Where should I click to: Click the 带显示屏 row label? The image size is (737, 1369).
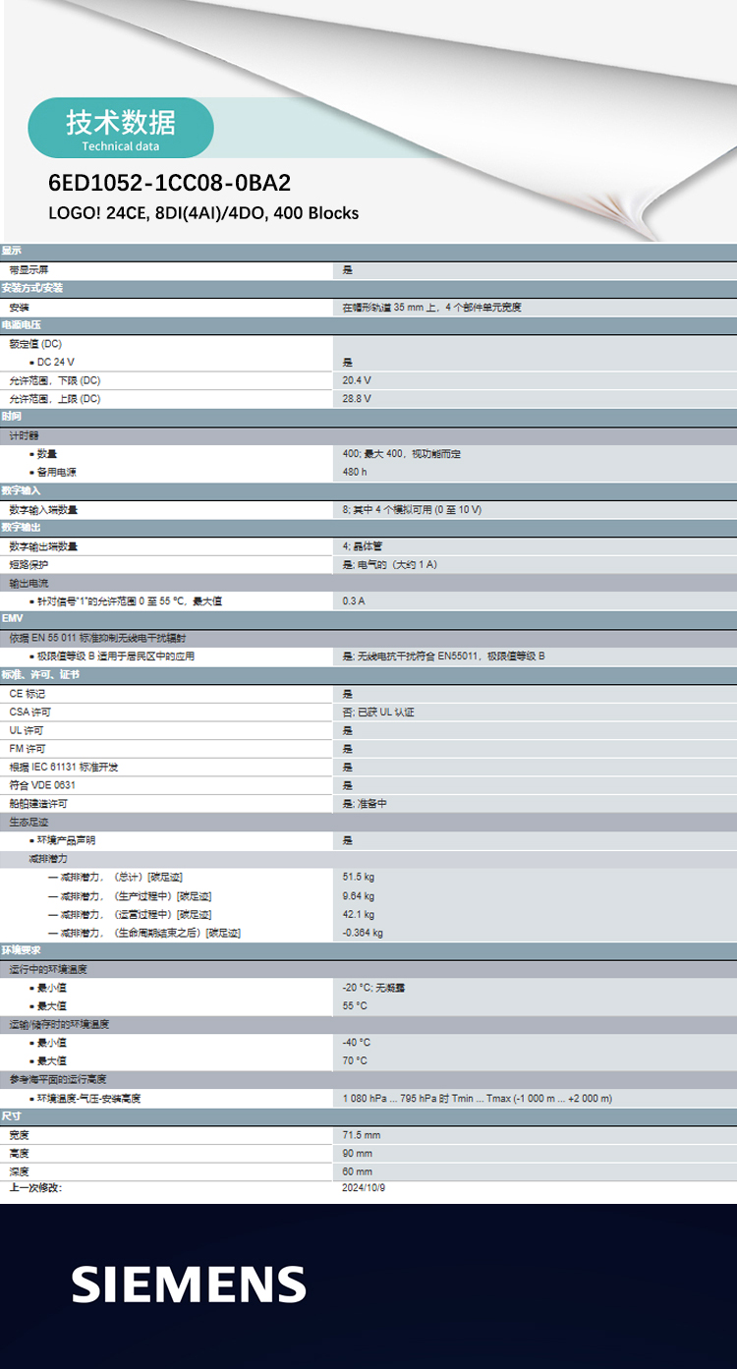pyautogui.click(x=29, y=269)
